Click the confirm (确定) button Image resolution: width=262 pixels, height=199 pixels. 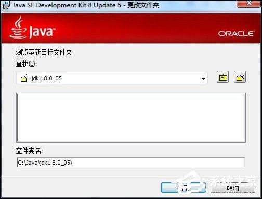coord(184,188)
